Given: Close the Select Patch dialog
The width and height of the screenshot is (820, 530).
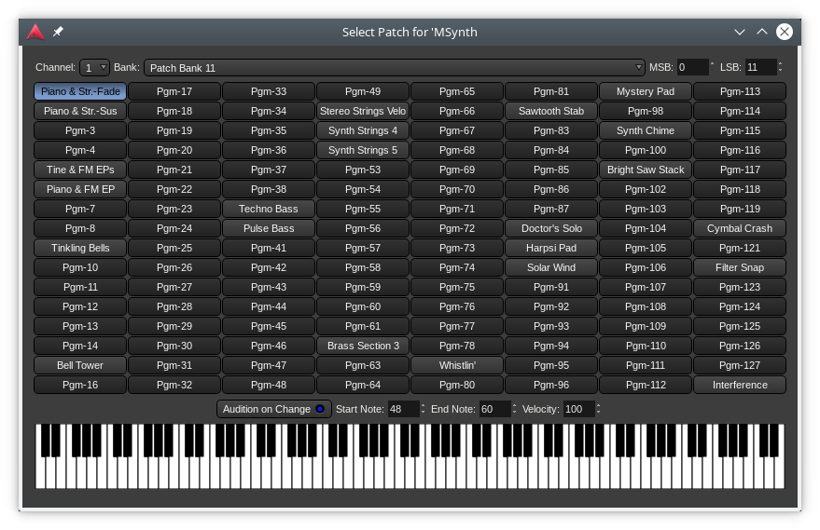Looking at the screenshot, I should (x=785, y=32).
